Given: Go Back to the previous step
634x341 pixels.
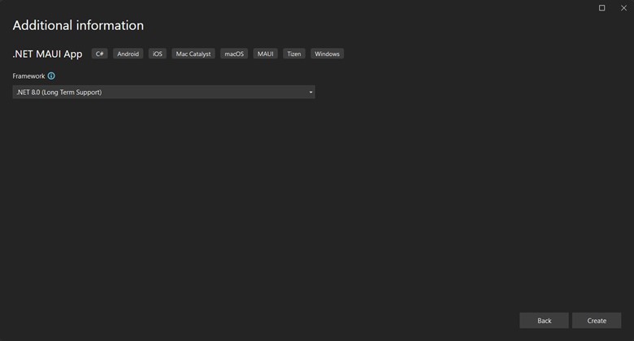Looking at the screenshot, I should pos(544,321).
